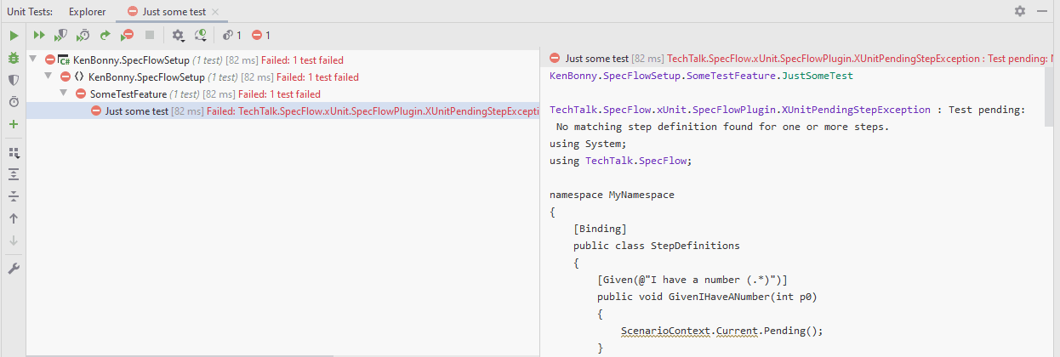Debug unit tests using the bug icon
1060x357 pixels.
point(14,58)
